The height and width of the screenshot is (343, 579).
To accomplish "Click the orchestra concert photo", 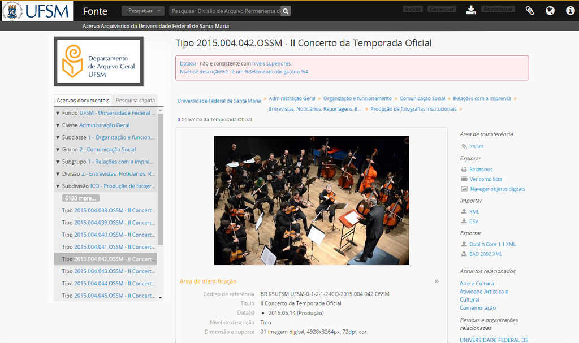I will [311, 200].
